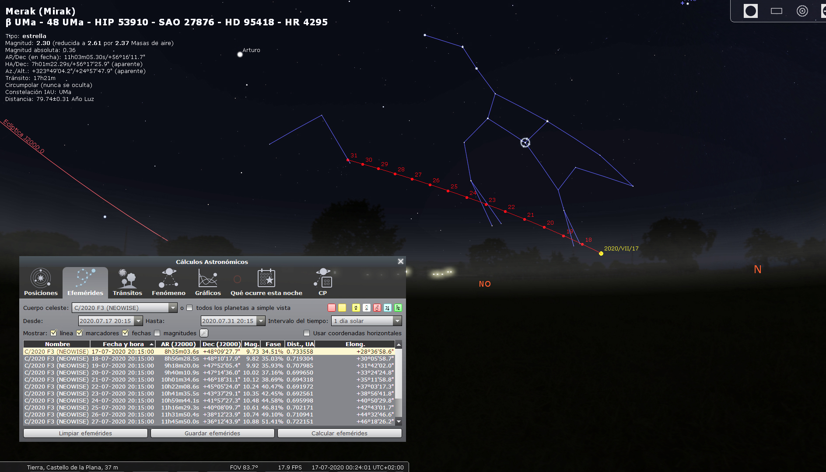826x472 pixels.
Task: Click the green Saturn symbol button
Action: (398, 308)
